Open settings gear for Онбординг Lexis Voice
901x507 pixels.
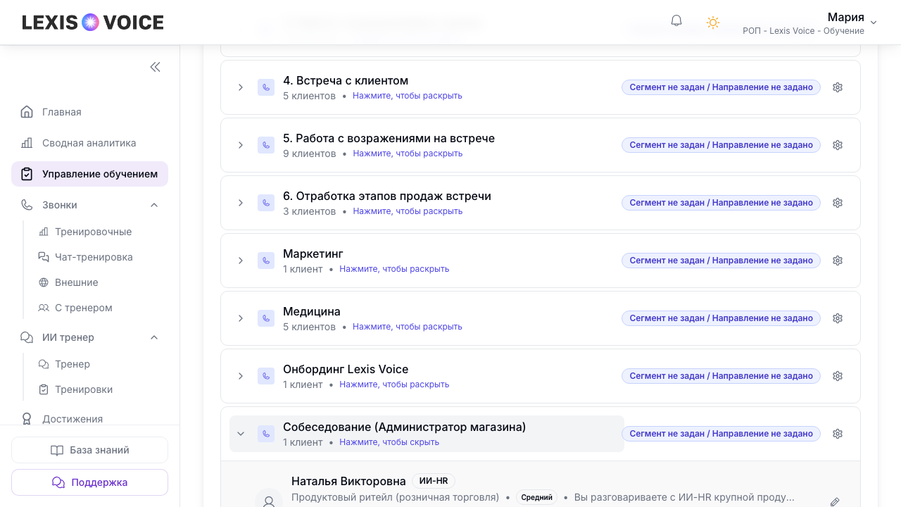tap(838, 376)
